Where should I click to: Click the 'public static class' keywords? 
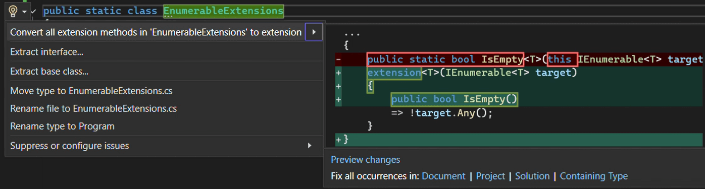101,11
